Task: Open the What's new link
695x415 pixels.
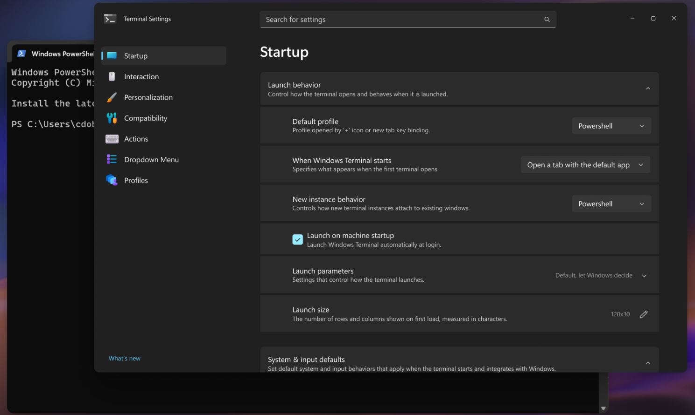Action: (x=124, y=358)
